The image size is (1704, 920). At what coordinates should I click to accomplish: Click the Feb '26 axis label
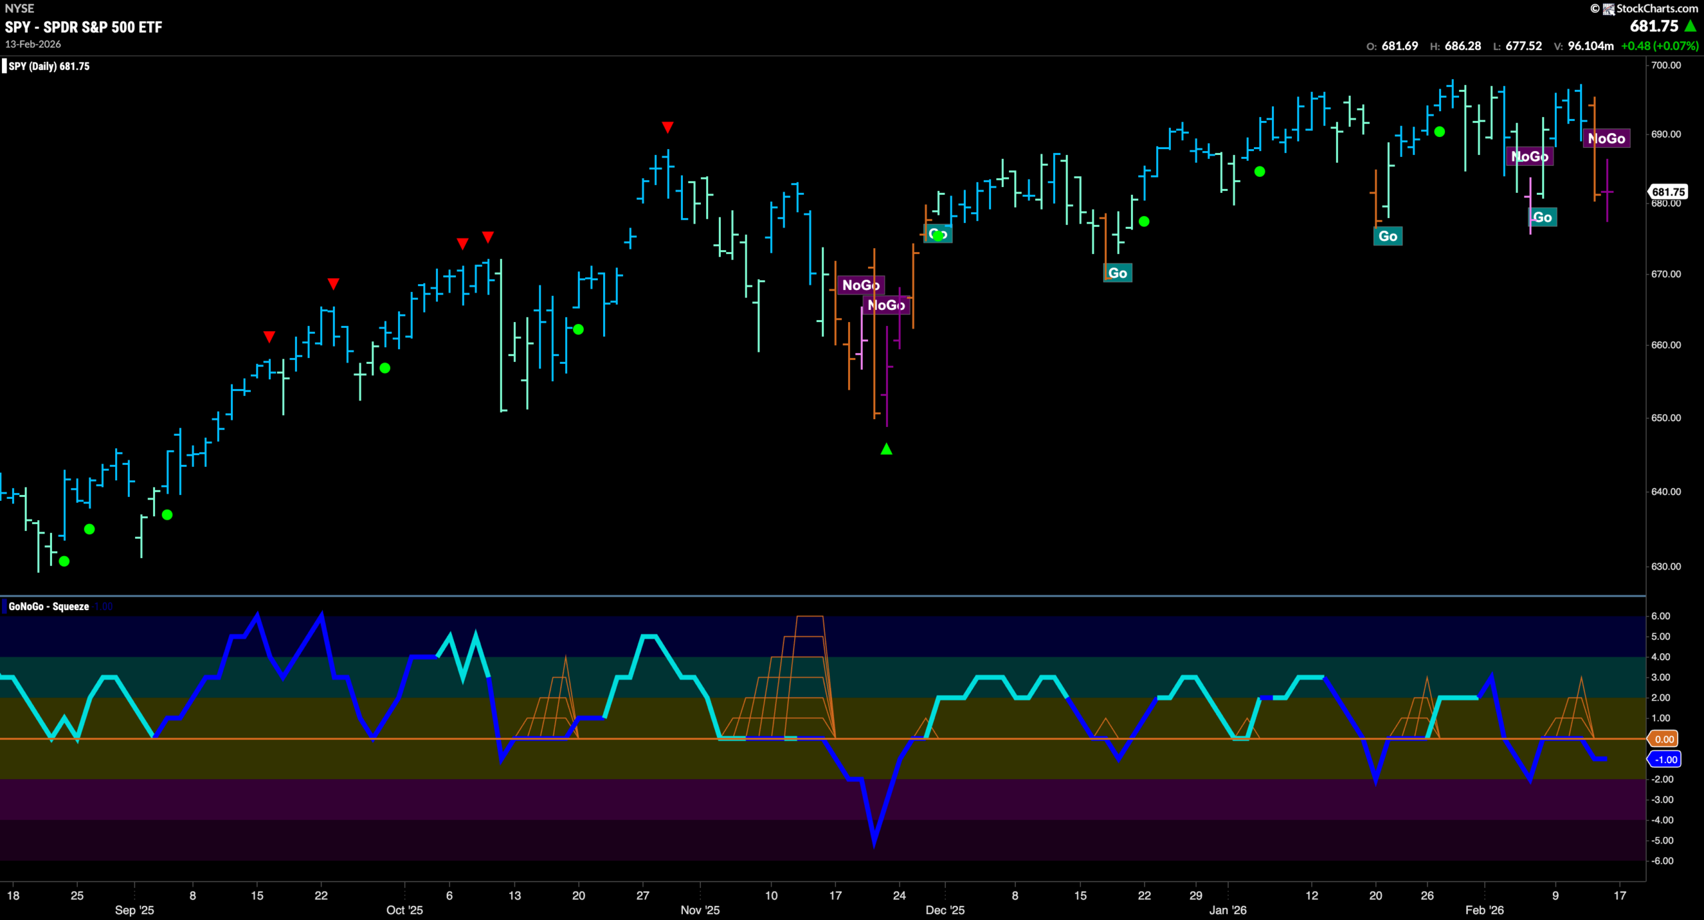click(x=1484, y=909)
